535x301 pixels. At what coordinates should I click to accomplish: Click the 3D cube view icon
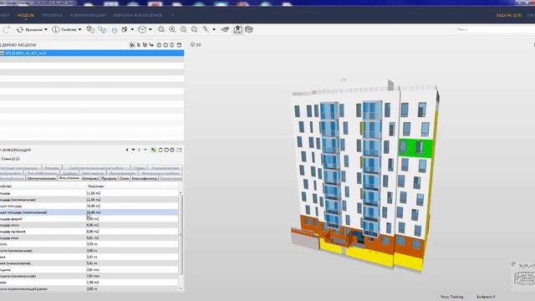tap(142, 30)
